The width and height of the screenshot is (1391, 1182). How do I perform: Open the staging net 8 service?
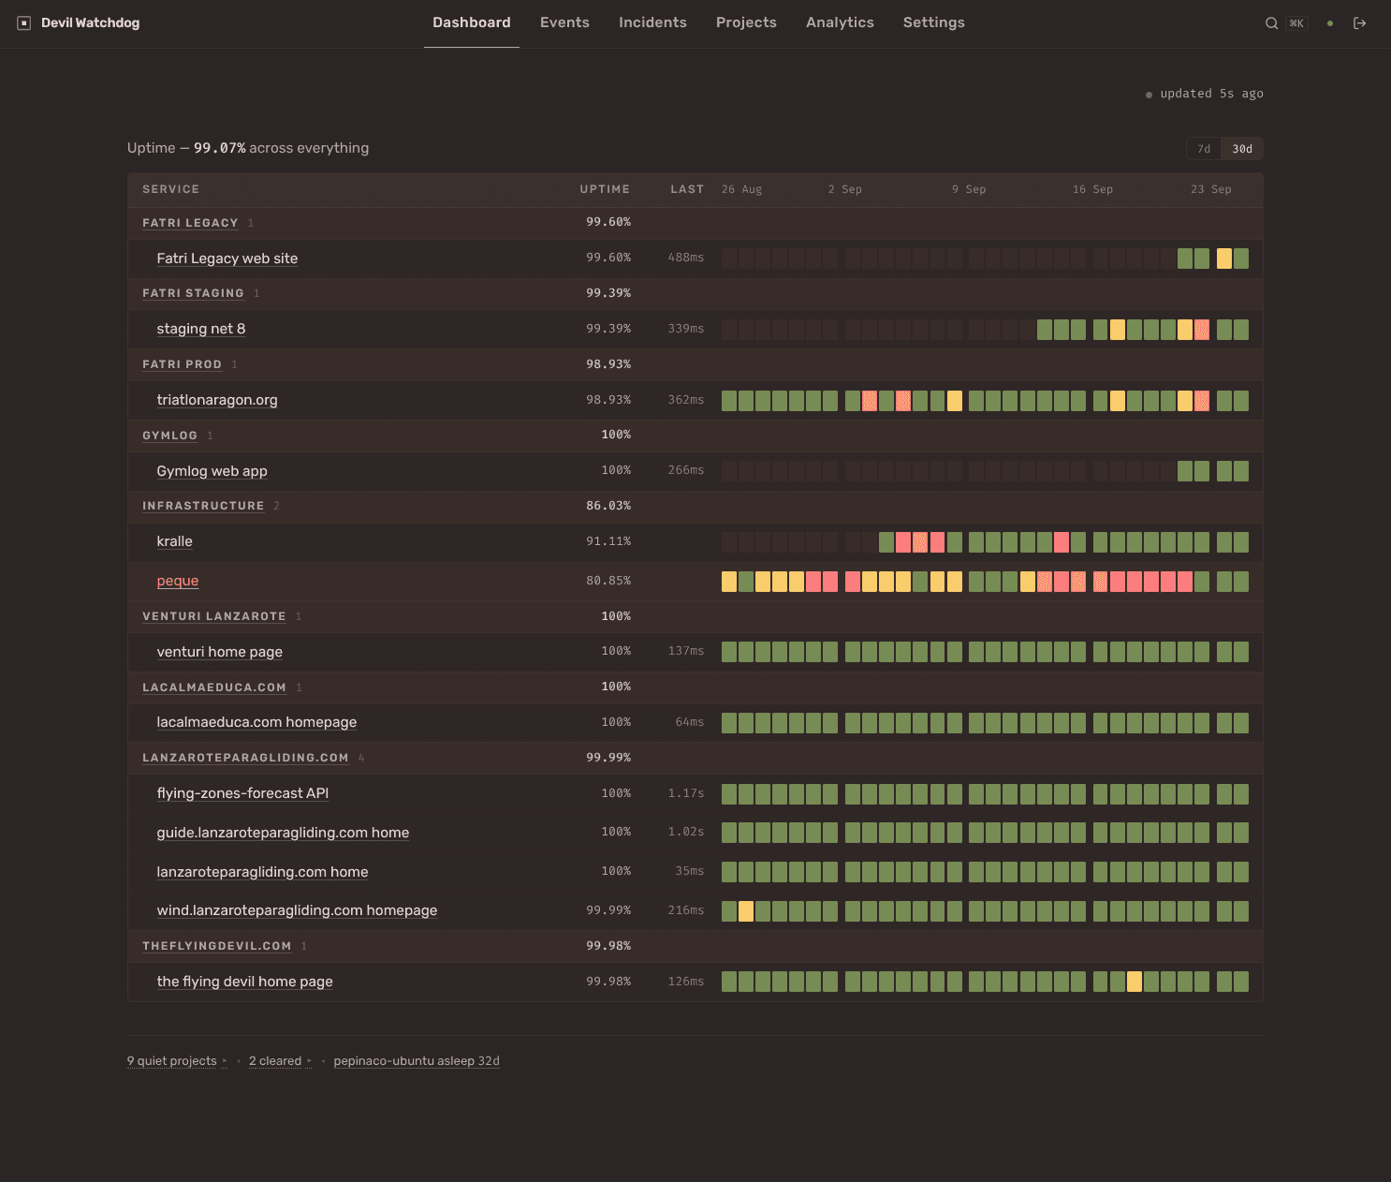coord(201,329)
